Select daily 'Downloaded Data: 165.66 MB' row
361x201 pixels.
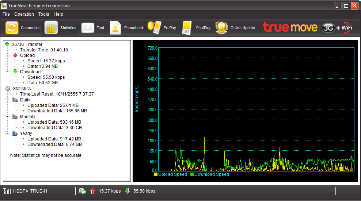tap(57, 111)
